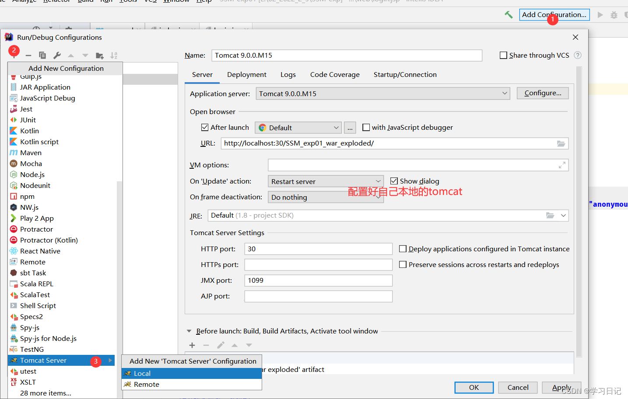Screen dimensions: 628x399
Task: Switch to Logs tab
Action: tap(288, 75)
